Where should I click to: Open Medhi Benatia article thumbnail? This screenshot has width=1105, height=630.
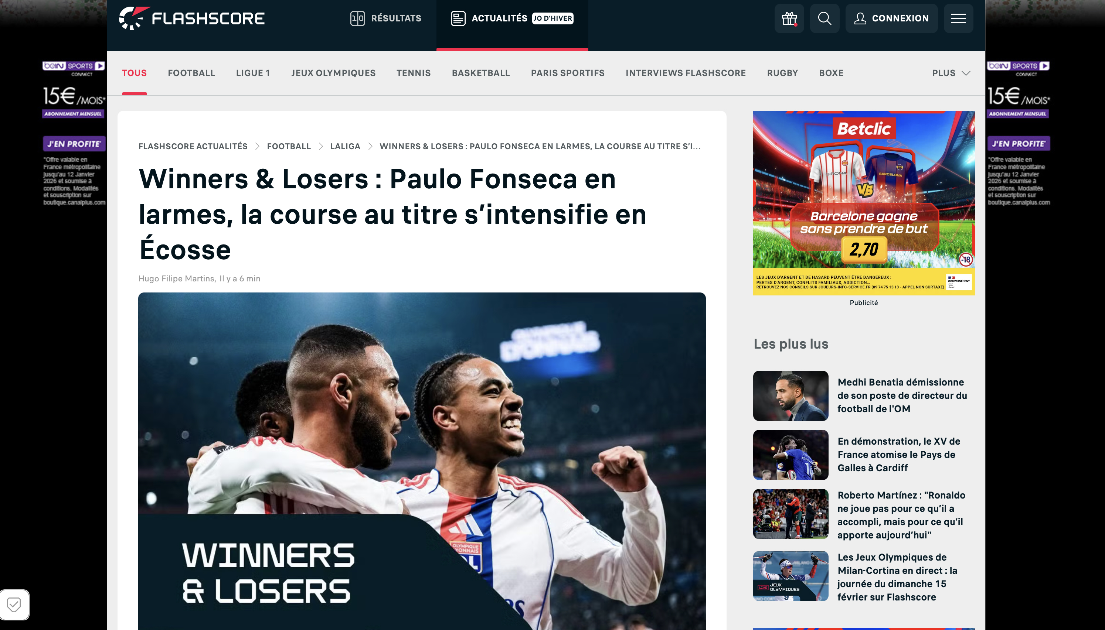[x=790, y=396]
